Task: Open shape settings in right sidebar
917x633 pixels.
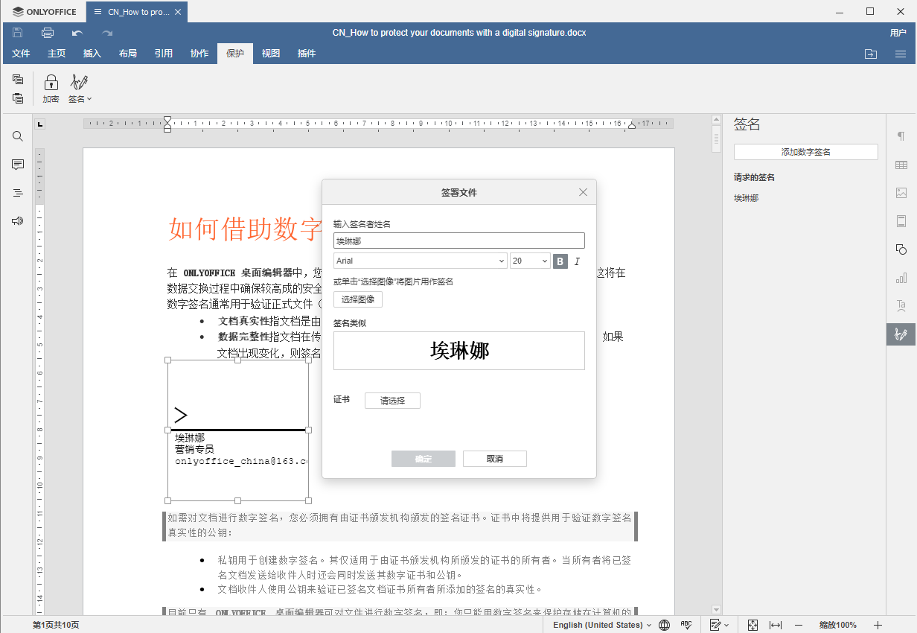Action: pos(901,249)
